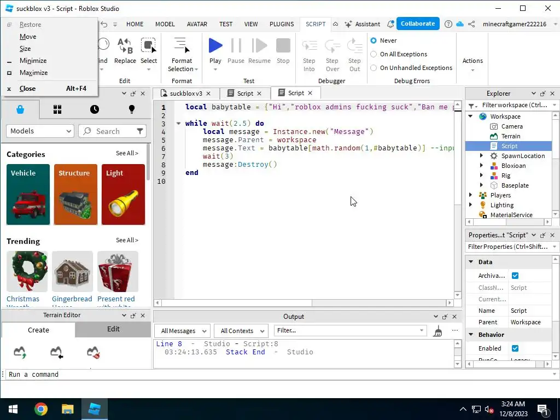
Task: Open the Vehicle category thumbnail
Action: (x=28, y=195)
